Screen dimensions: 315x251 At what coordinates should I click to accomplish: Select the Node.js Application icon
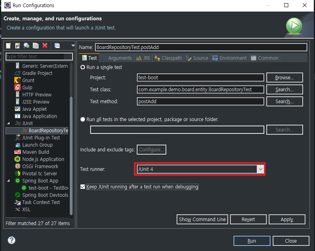pyautogui.click(x=18, y=159)
